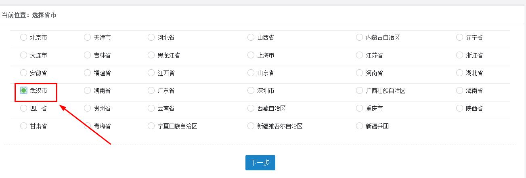Pick the 内蒙古自治区 radio option
The image size is (526, 178).
tap(359, 37)
